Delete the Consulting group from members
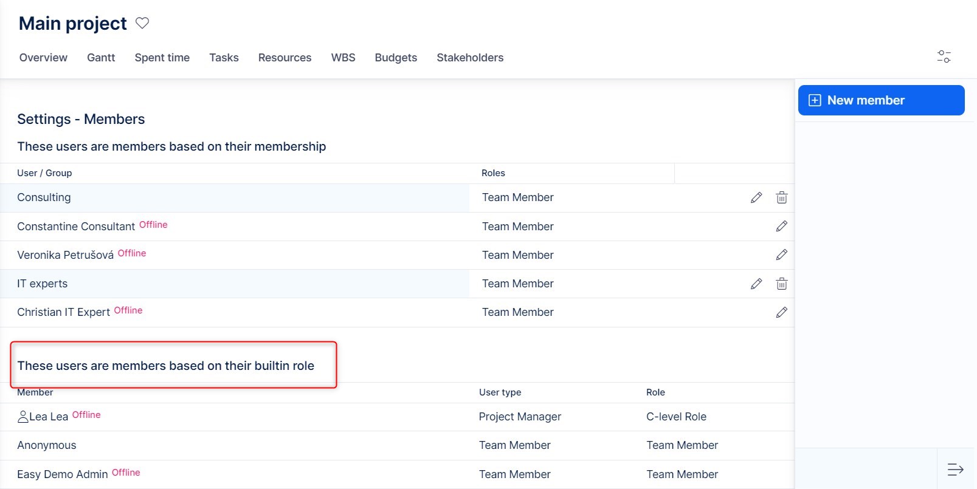977x489 pixels. coord(782,197)
